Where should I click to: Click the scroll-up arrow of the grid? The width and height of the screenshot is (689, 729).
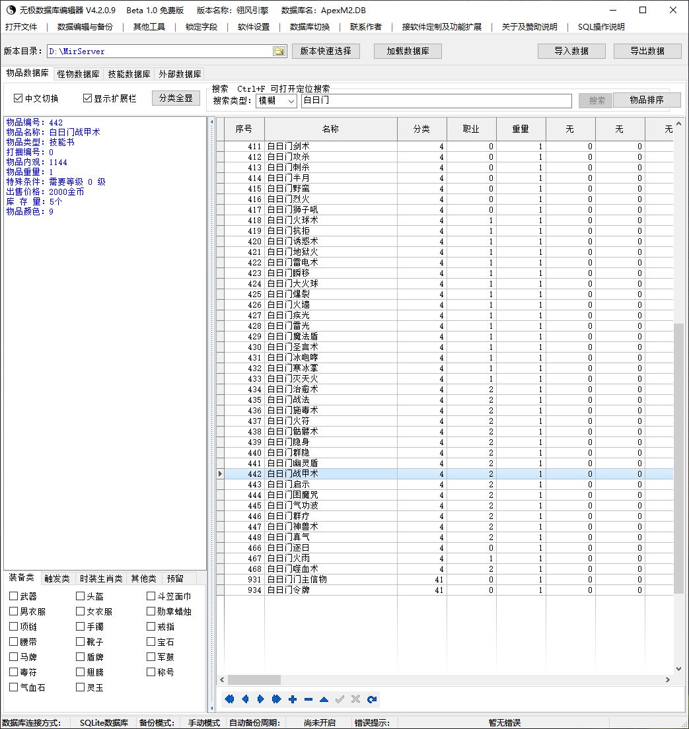[x=679, y=123]
